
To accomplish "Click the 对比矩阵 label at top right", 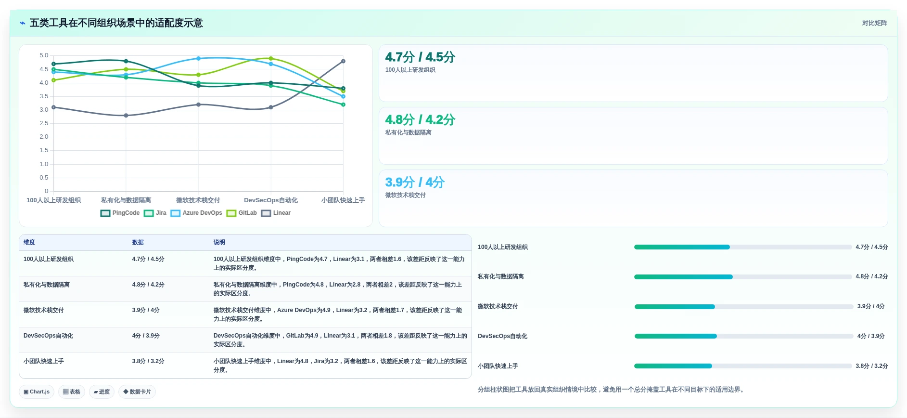I will click(x=874, y=23).
